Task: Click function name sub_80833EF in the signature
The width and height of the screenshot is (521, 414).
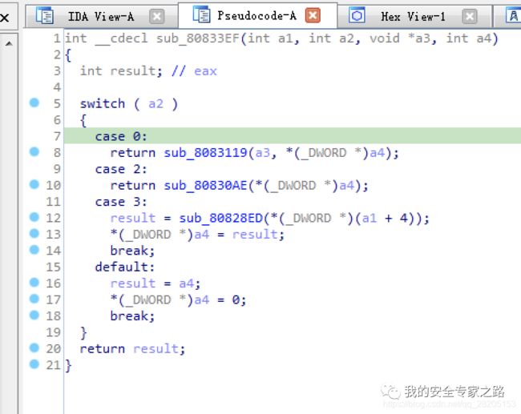Action: (x=198, y=38)
